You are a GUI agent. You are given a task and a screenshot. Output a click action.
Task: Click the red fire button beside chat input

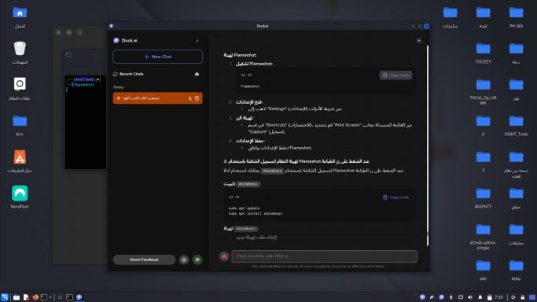[224, 256]
